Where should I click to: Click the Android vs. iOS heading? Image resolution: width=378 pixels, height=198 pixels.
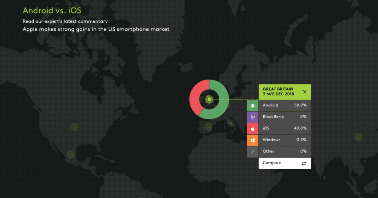pyautogui.click(x=52, y=11)
